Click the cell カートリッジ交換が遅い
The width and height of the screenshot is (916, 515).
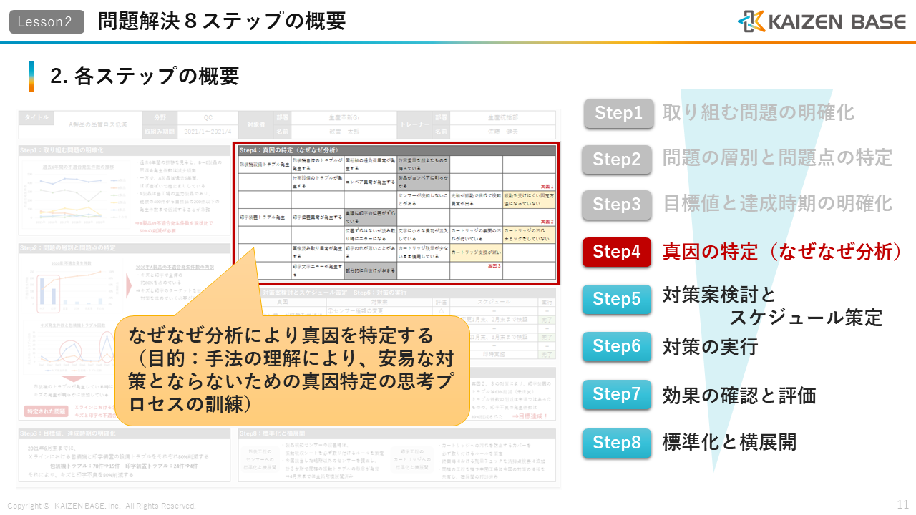tap(476, 252)
